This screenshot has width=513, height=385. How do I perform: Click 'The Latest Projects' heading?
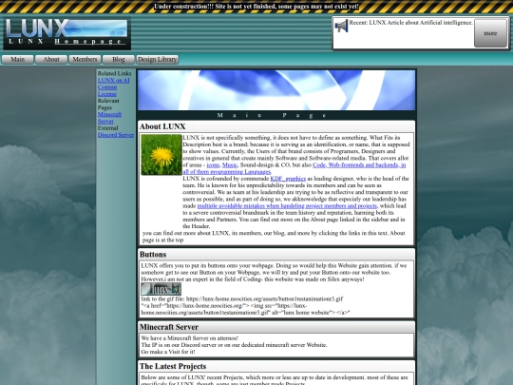(x=173, y=366)
